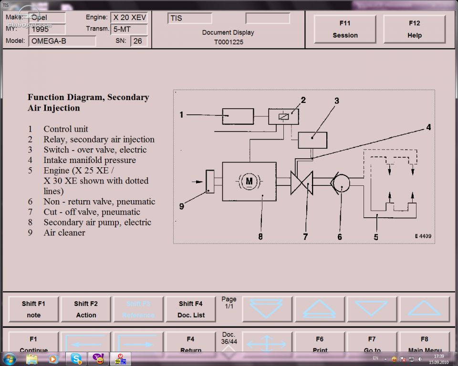Click the Make field showing Opel
The width and height of the screenshot is (458, 366).
point(47,18)
